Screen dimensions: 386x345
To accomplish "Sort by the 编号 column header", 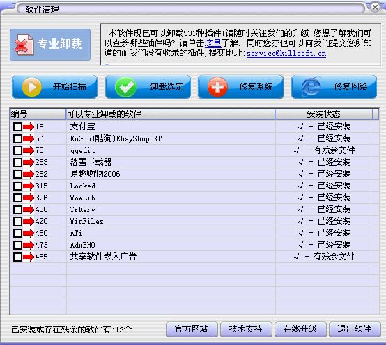I will click(x=38, y=114).
